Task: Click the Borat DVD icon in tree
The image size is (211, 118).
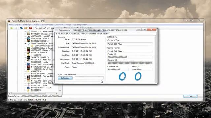Action: point(29,81)
